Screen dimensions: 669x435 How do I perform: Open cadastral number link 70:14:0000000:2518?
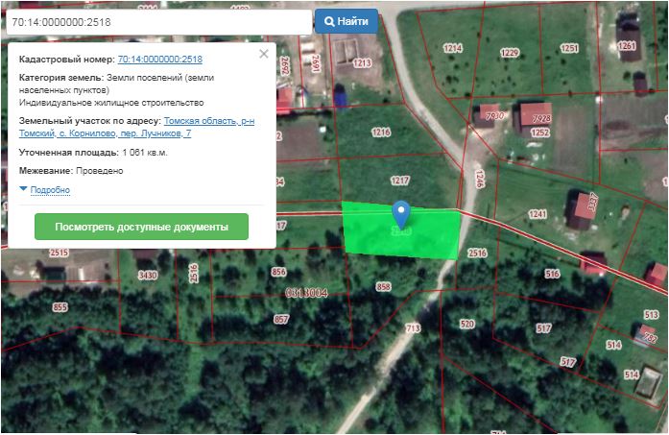tap(160, 59)
